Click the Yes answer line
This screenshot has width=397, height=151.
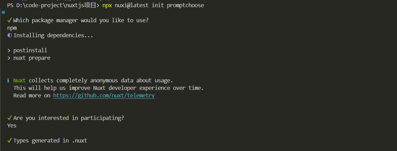click(x=12, y=125)
